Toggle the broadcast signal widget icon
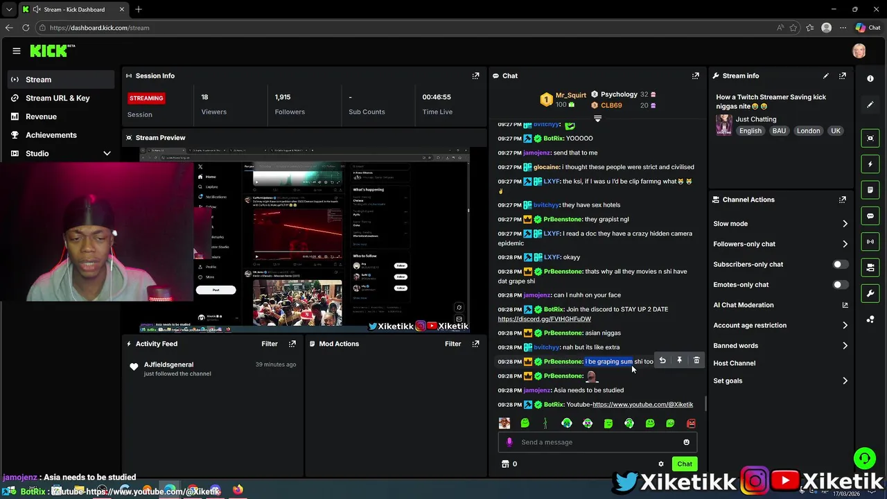 870,241
